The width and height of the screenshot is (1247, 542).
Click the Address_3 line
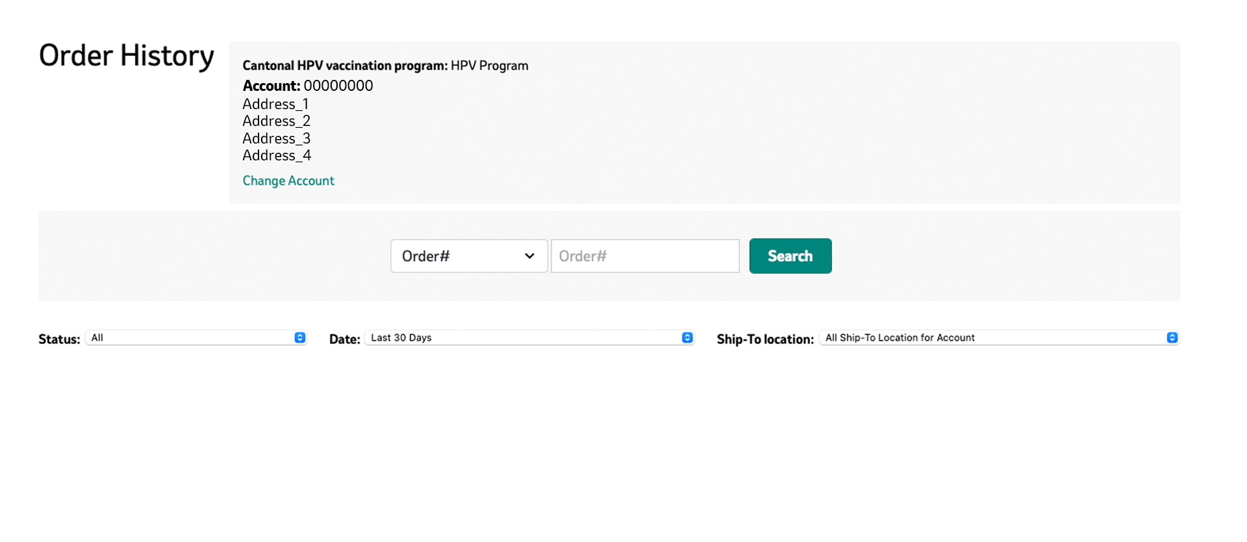(277, 139)
